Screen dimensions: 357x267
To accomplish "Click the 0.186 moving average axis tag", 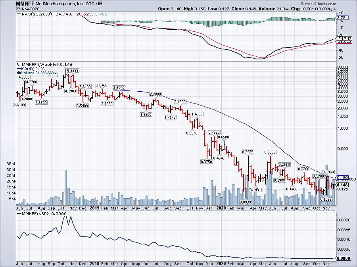I will coord(342,178).
